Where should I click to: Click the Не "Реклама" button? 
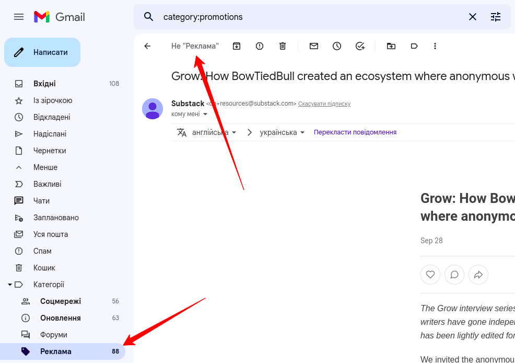coord(195,46)
